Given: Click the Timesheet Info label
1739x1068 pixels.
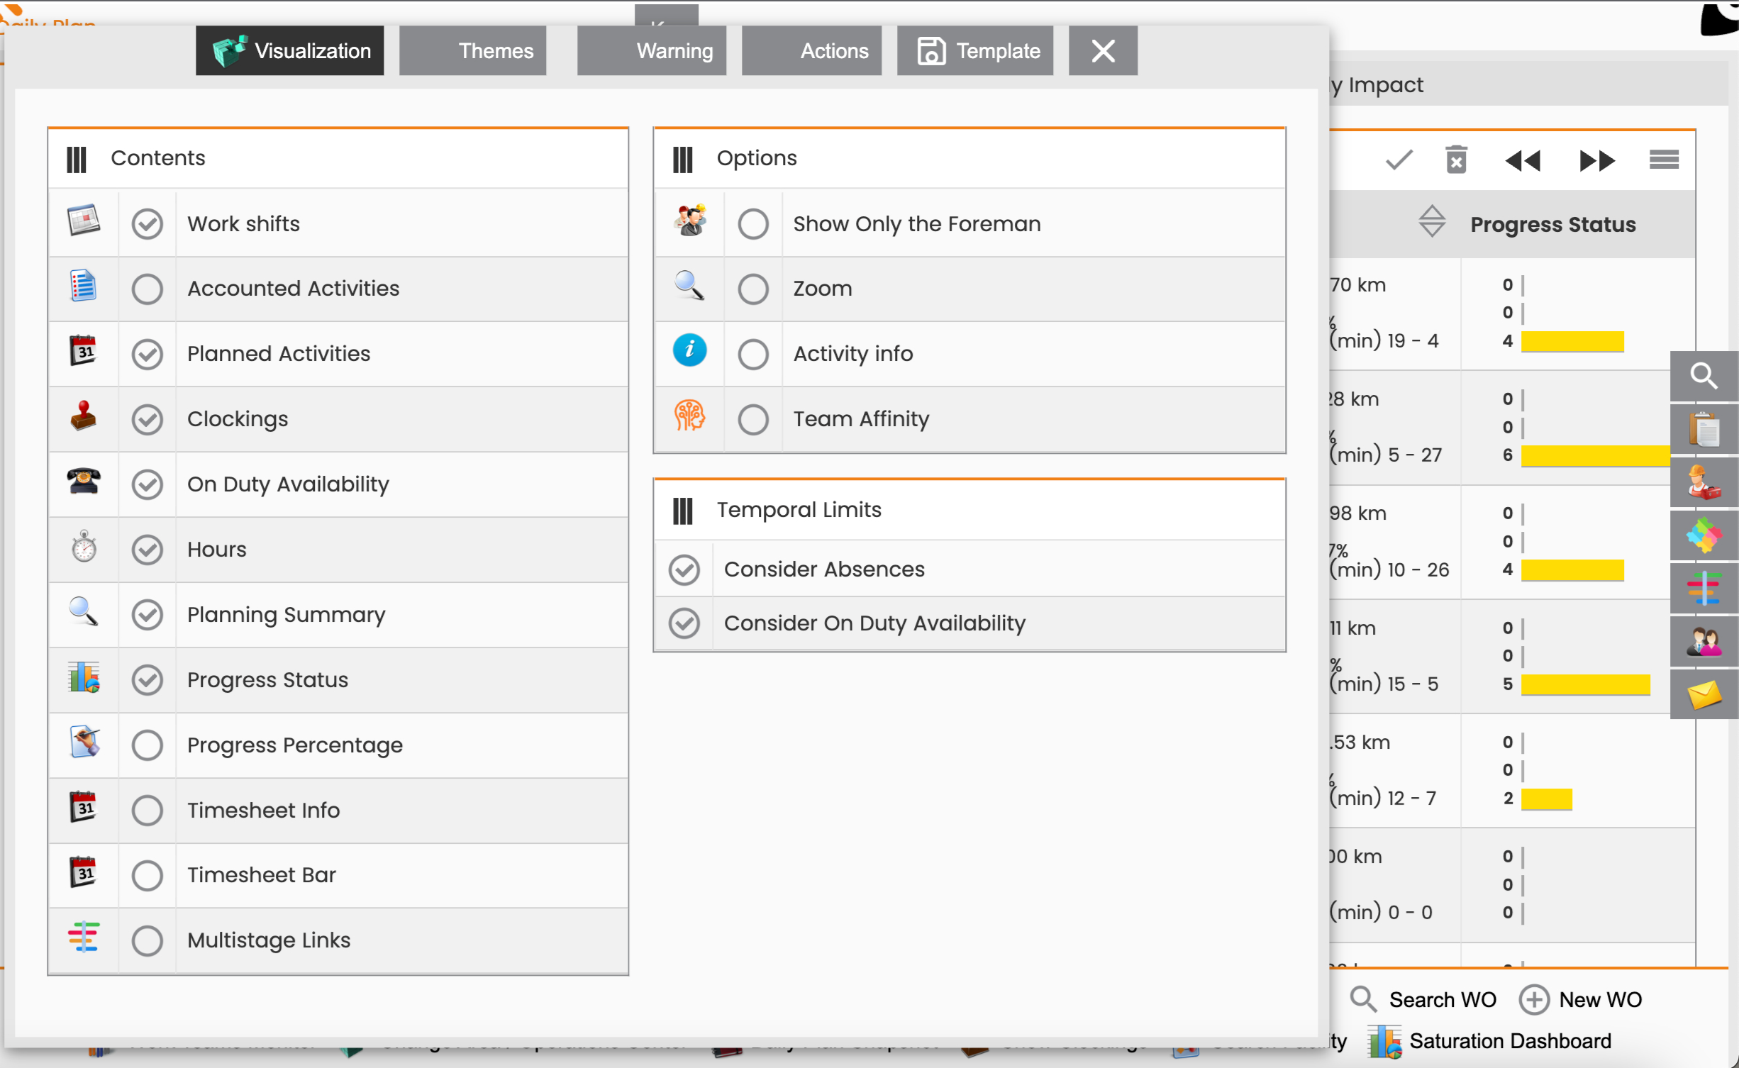Looking at the screenshot, I should [263, 811].
